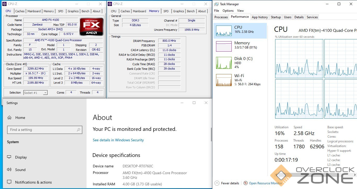This screenshot has width=357, height=189.
Task: Click the Sound speaker icon in Settings
Action: (x=9, y=170)
